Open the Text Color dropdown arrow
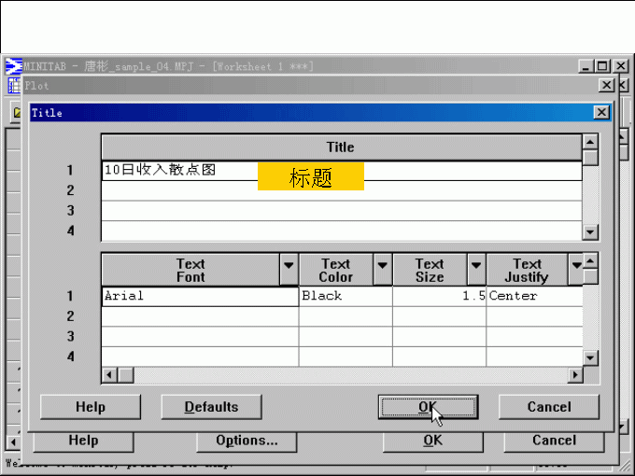This screenshot has height=476, width=635. pyautogui.click(x=382, y=267)
